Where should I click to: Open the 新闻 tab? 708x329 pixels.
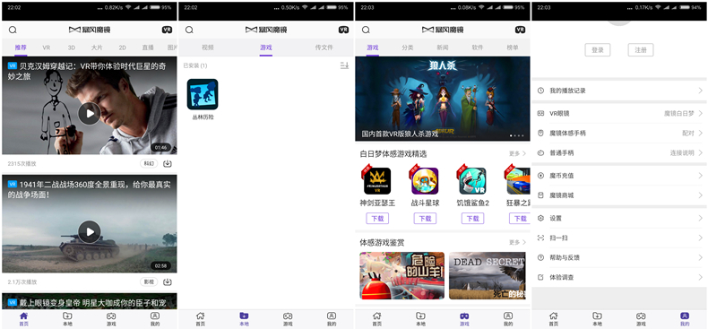coord(443,48)
